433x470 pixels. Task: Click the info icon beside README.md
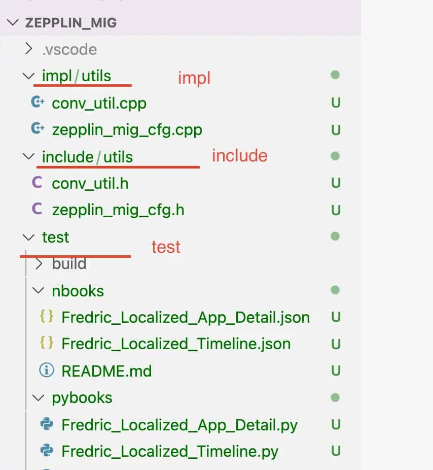coord(47,371)
